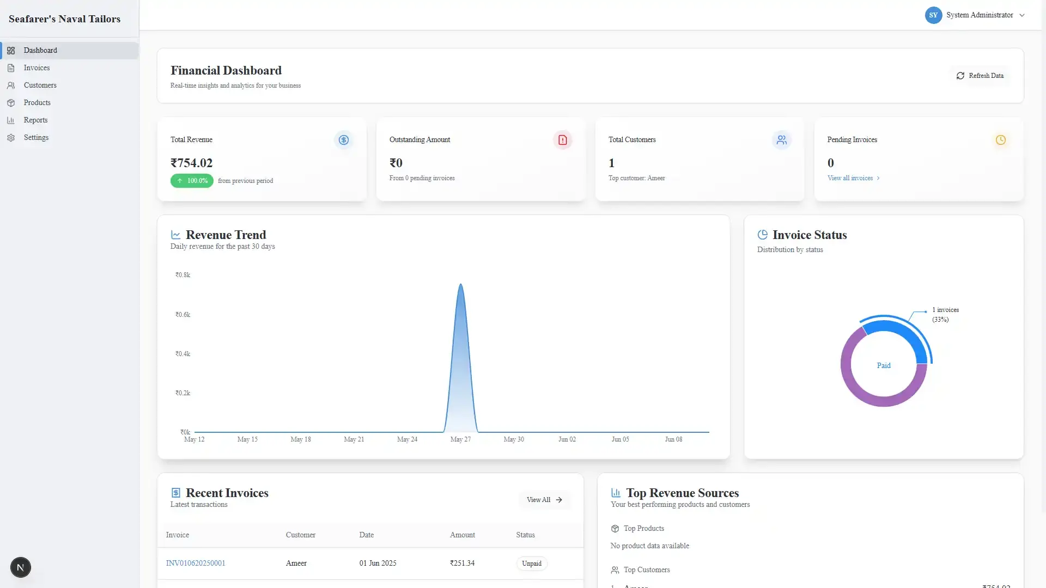Click the Top Revenue Sources bar icon
The image size is (1046, 588).
point(616,493)
